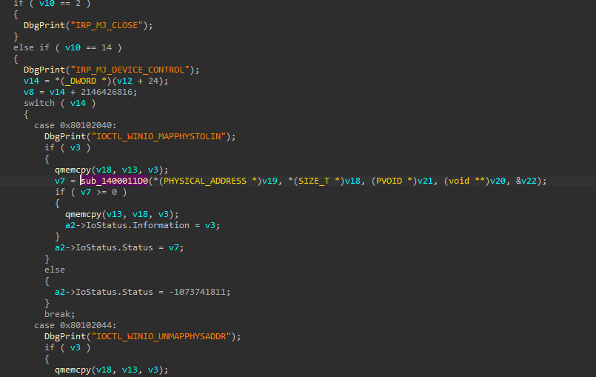Screen dimensions: 596x377
Task: Click SIZE_T type cast
Action: click(x=314, y=181)
